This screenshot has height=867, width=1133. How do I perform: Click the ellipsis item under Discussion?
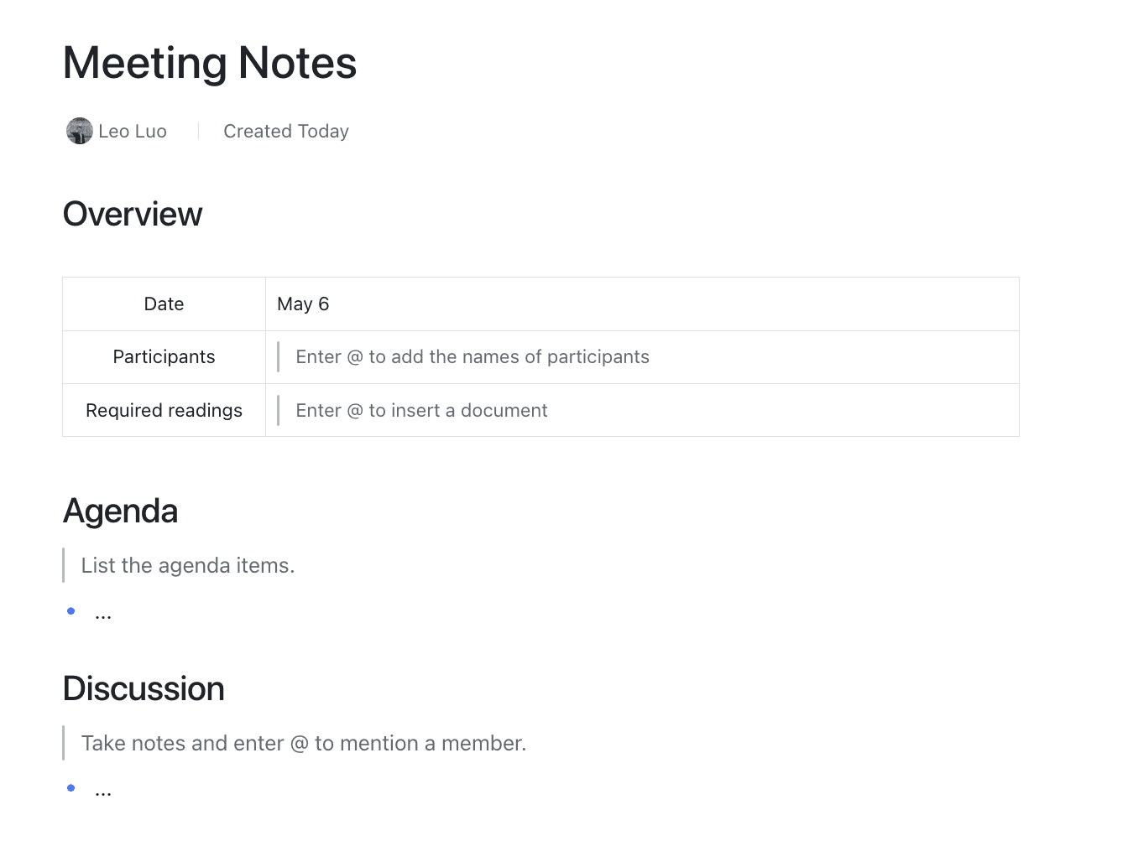[103, 793]
